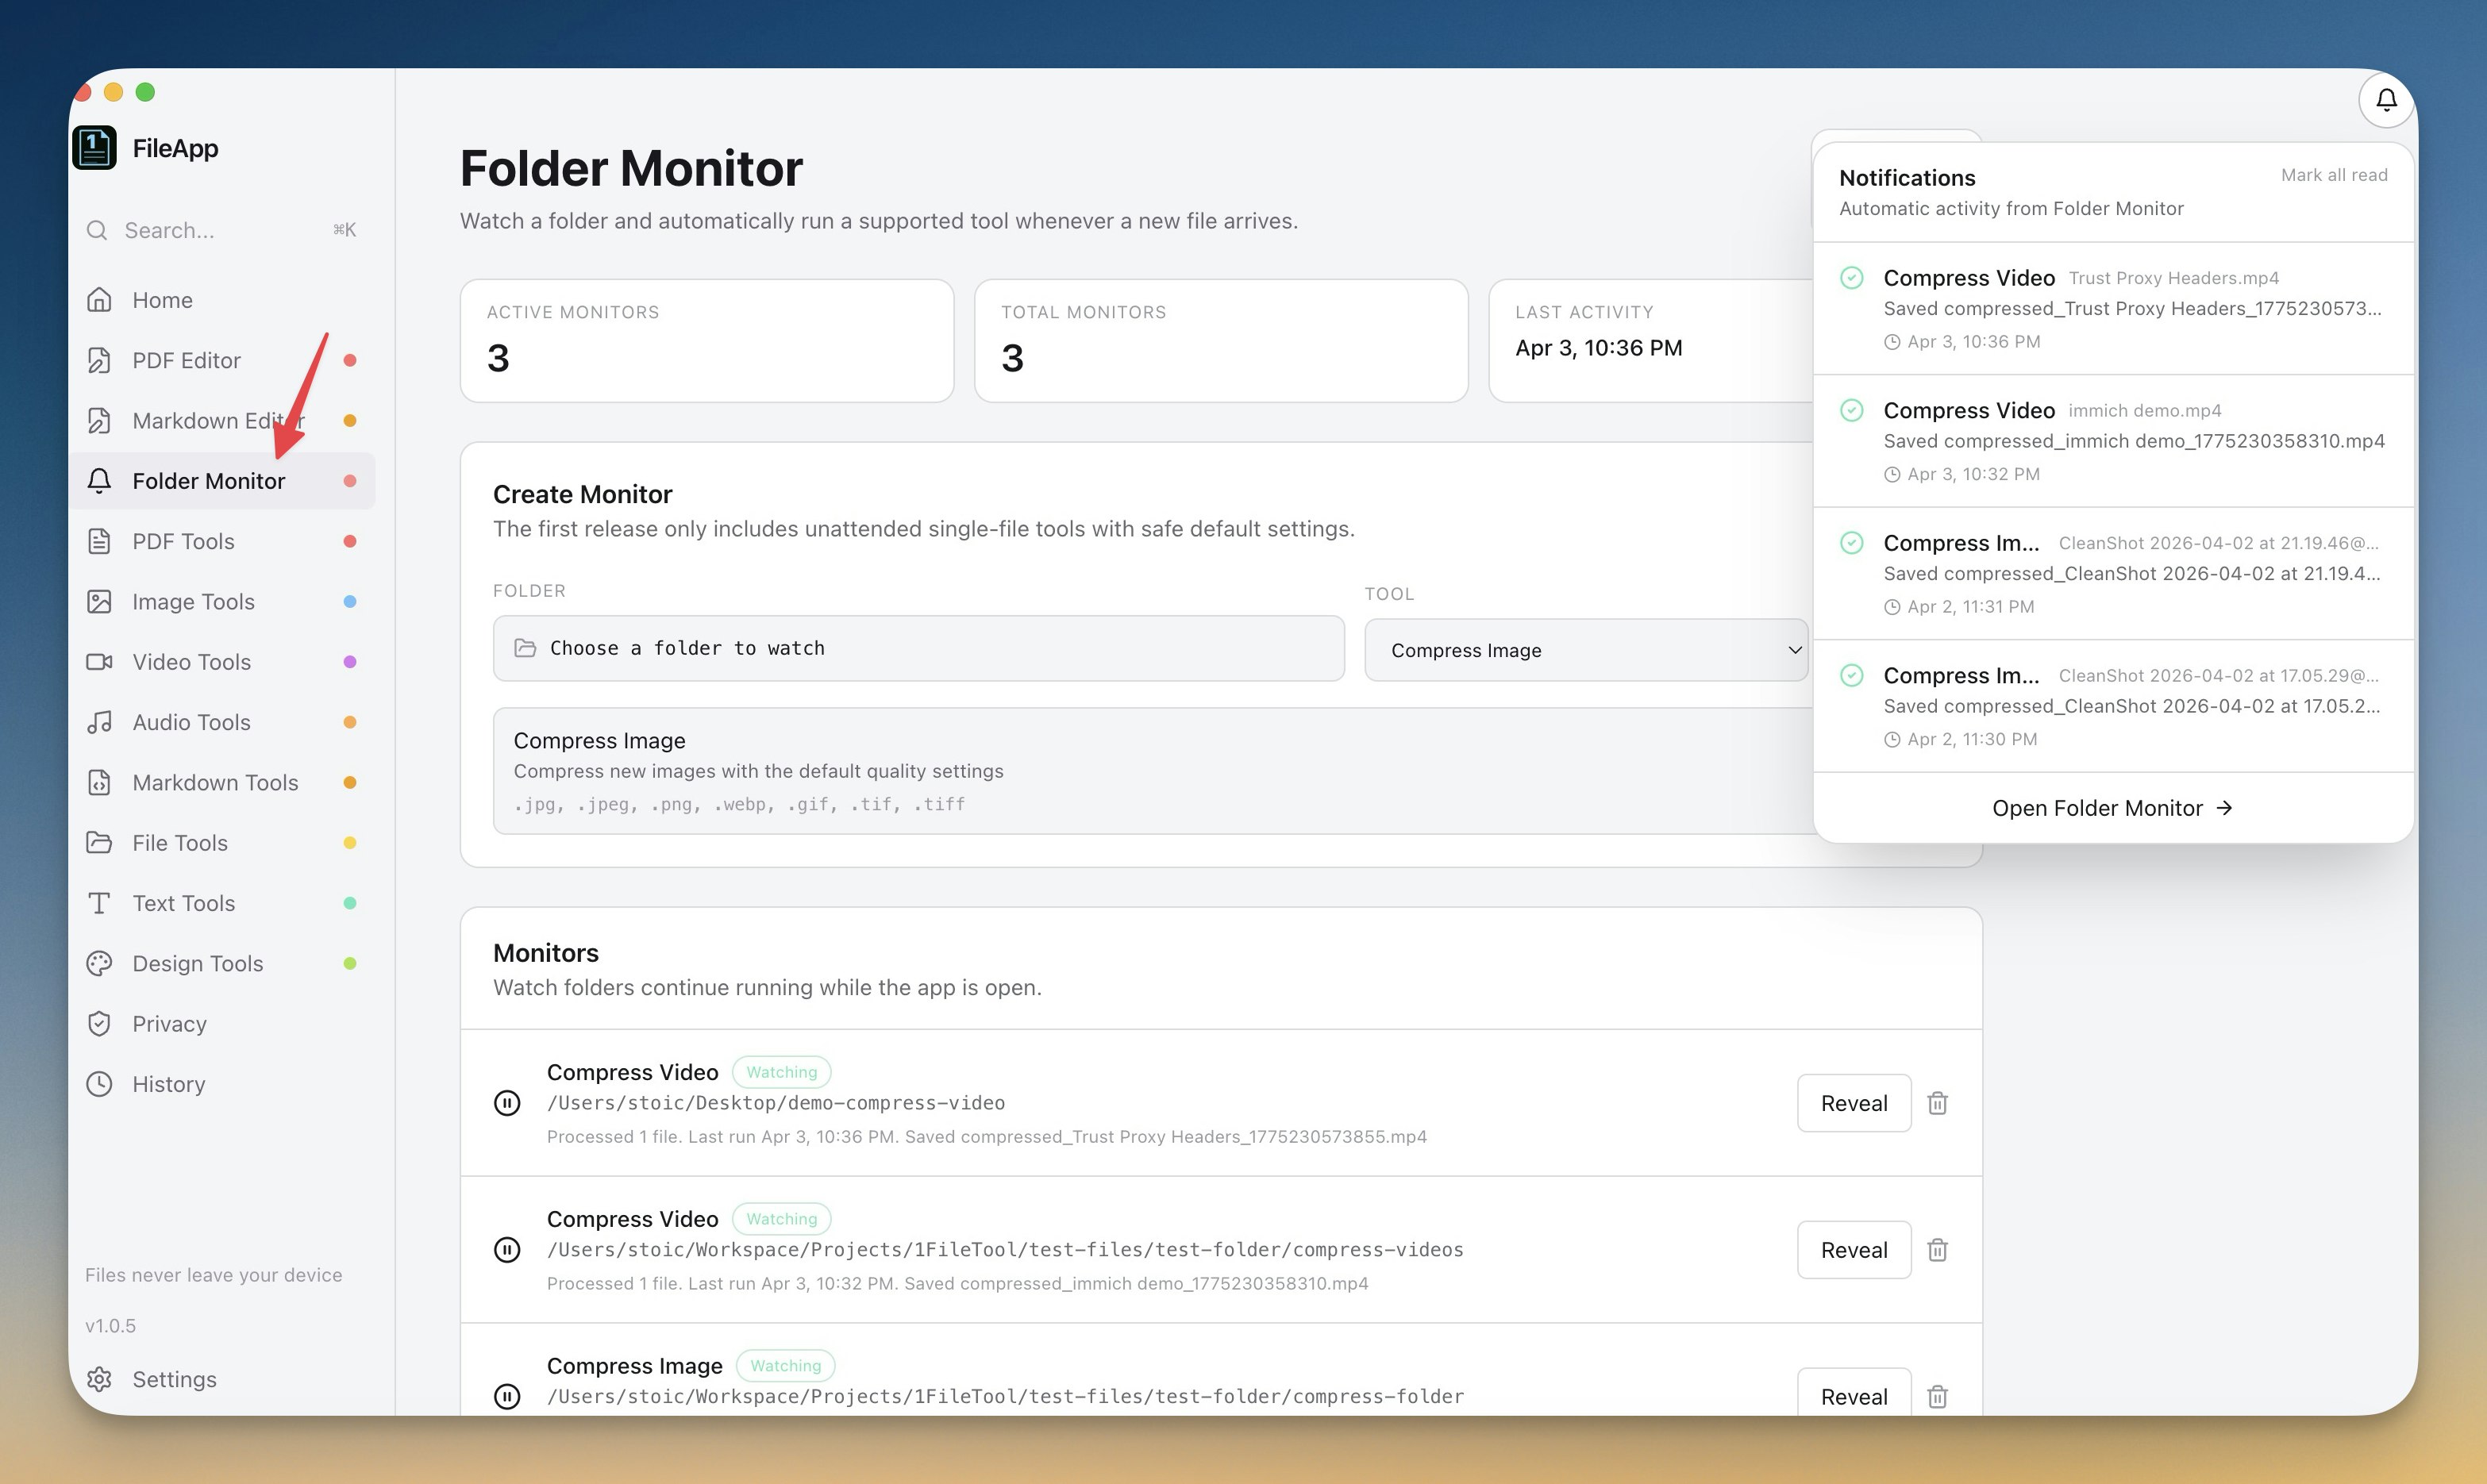
Task: Click the notification bell icon at top right
Action: [x=2386, y=100]
